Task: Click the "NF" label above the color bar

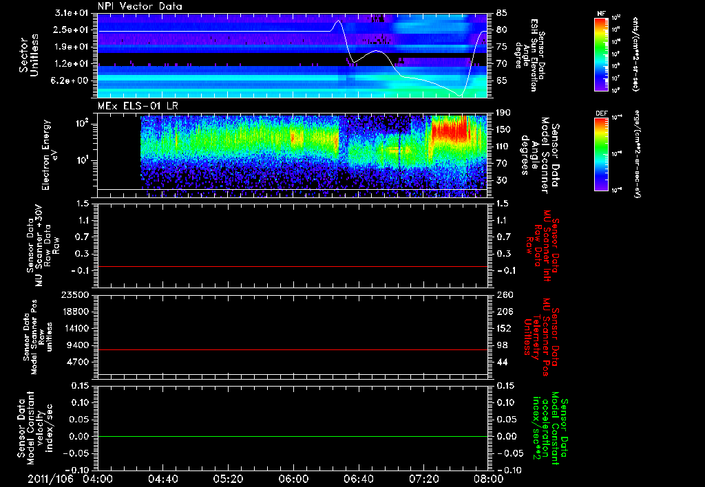Action: point(601,14)
